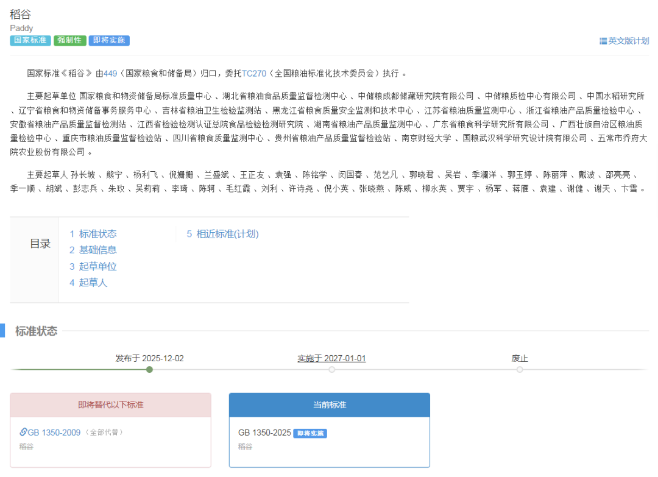Jump to 标准状态 from the directory
Viewport: 658px width, 477px height.
[x=99, y=233]
